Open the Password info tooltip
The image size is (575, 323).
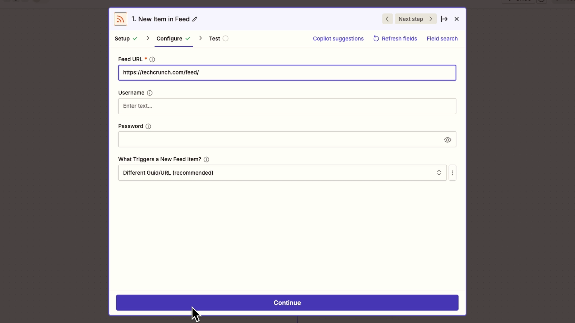pyautogui.click(x=148, y=127)
